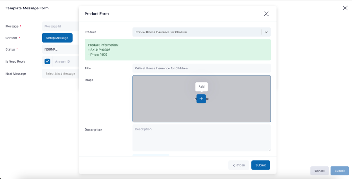Open the Status dropdown showing NORMAL
The width and height of the screenshot is (352, 179).
[60, 49]
